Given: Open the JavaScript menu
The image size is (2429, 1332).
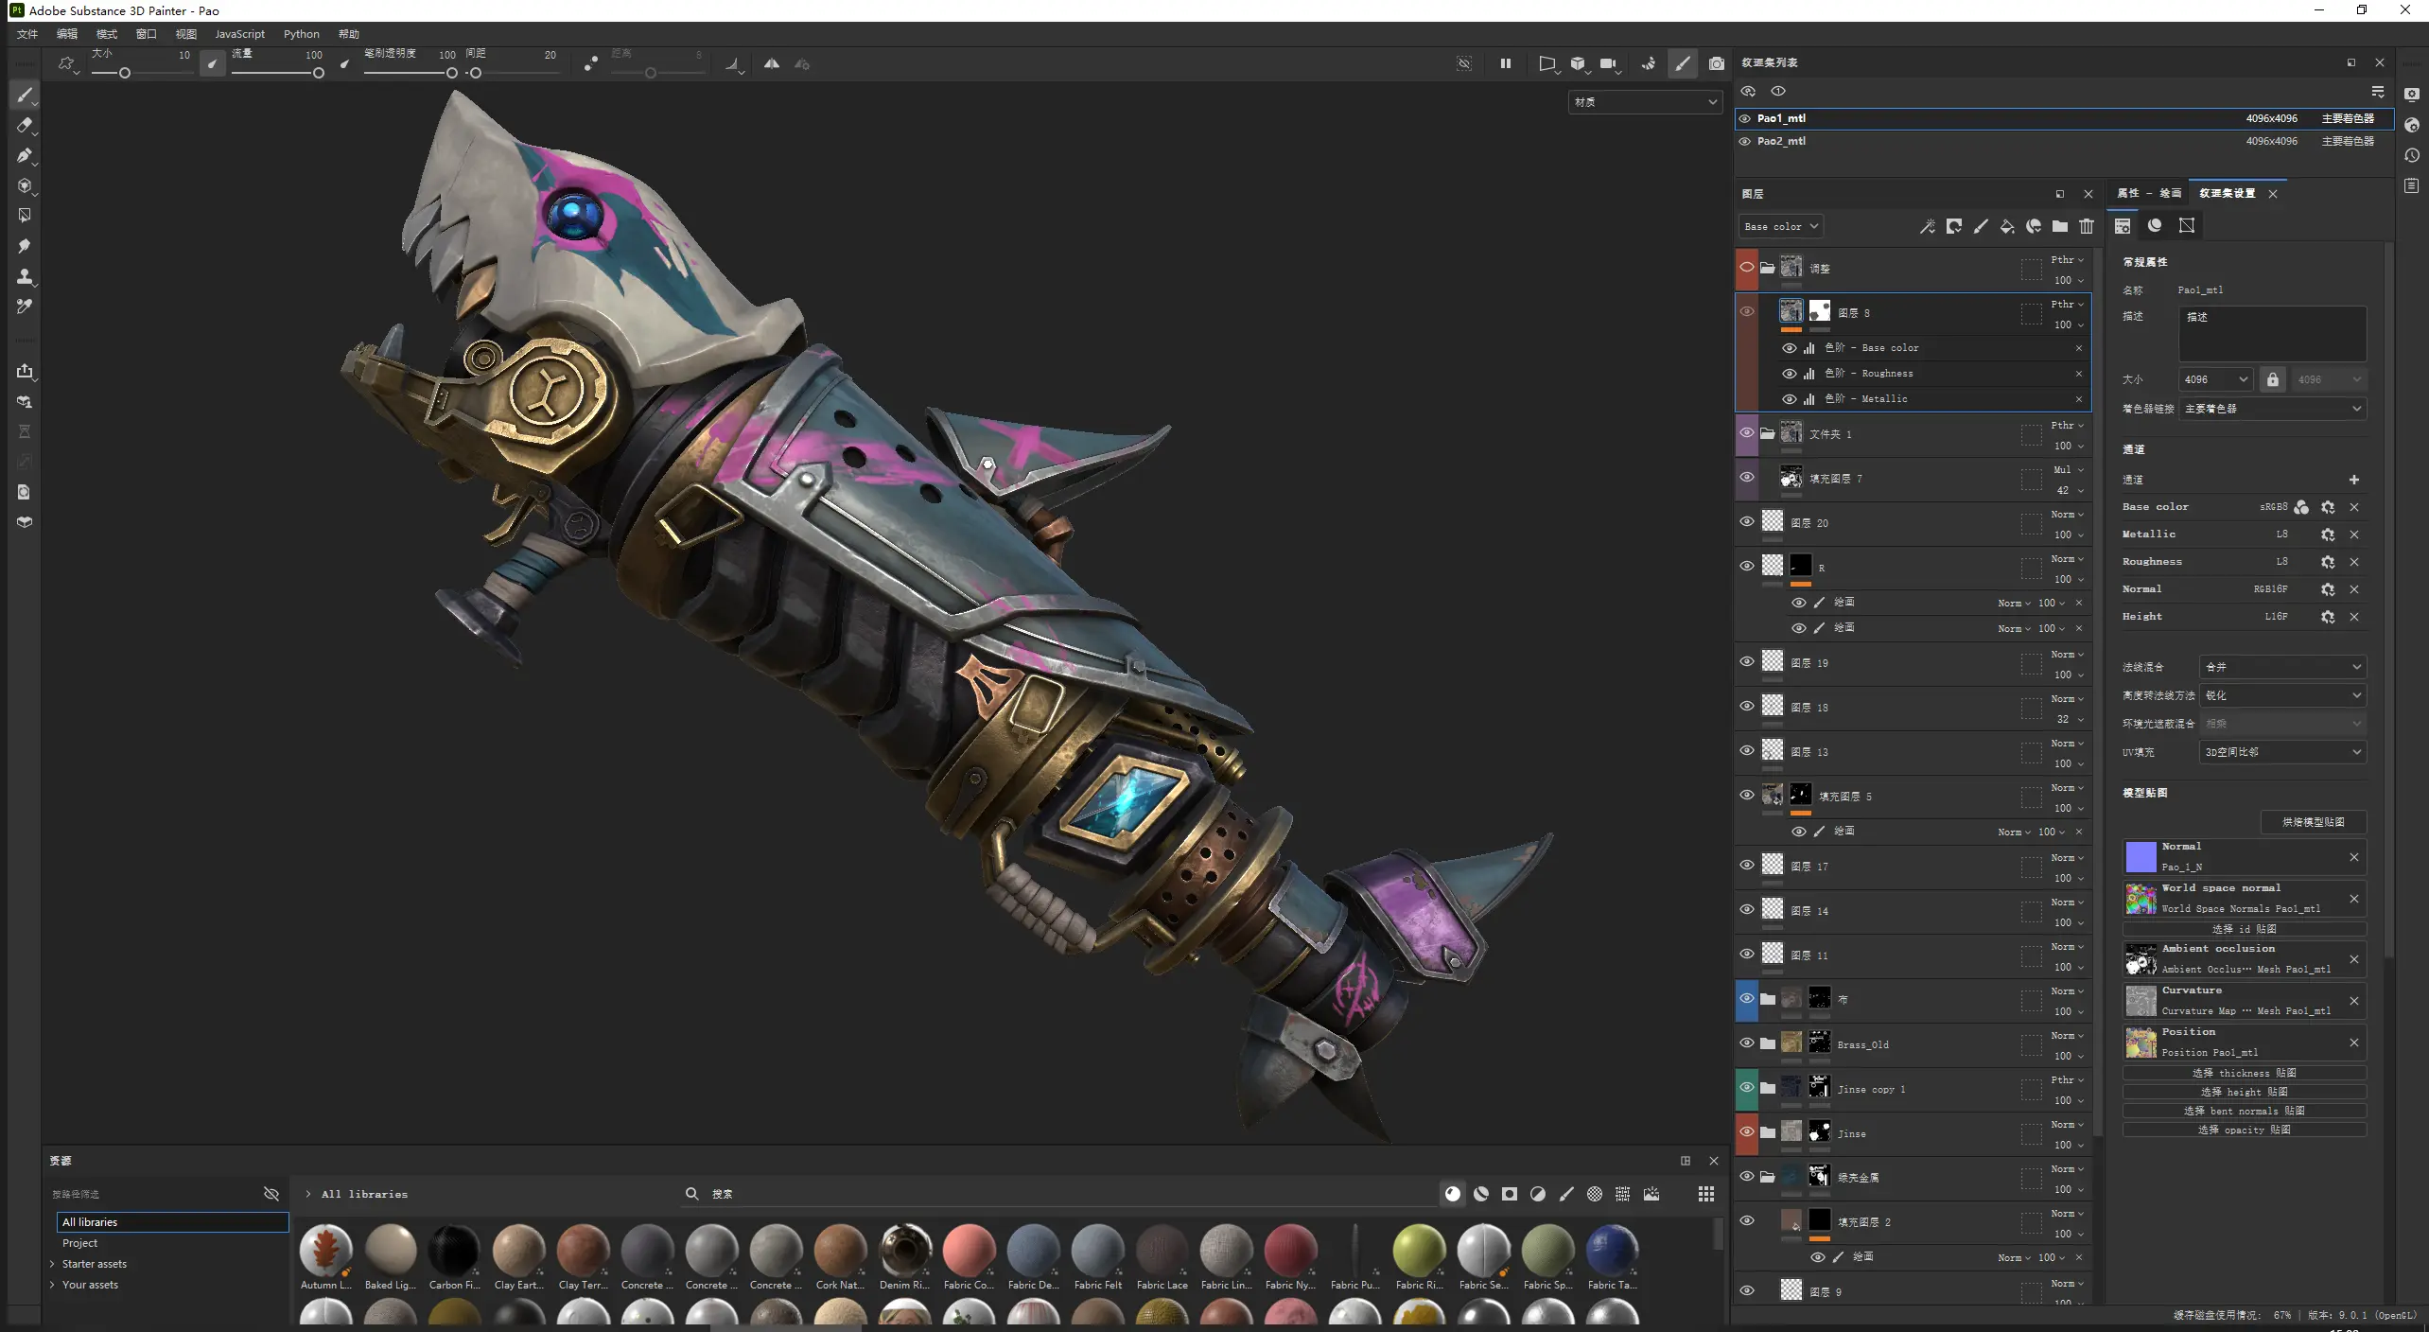Looking at the screenshot, I should tap(239, 34).
